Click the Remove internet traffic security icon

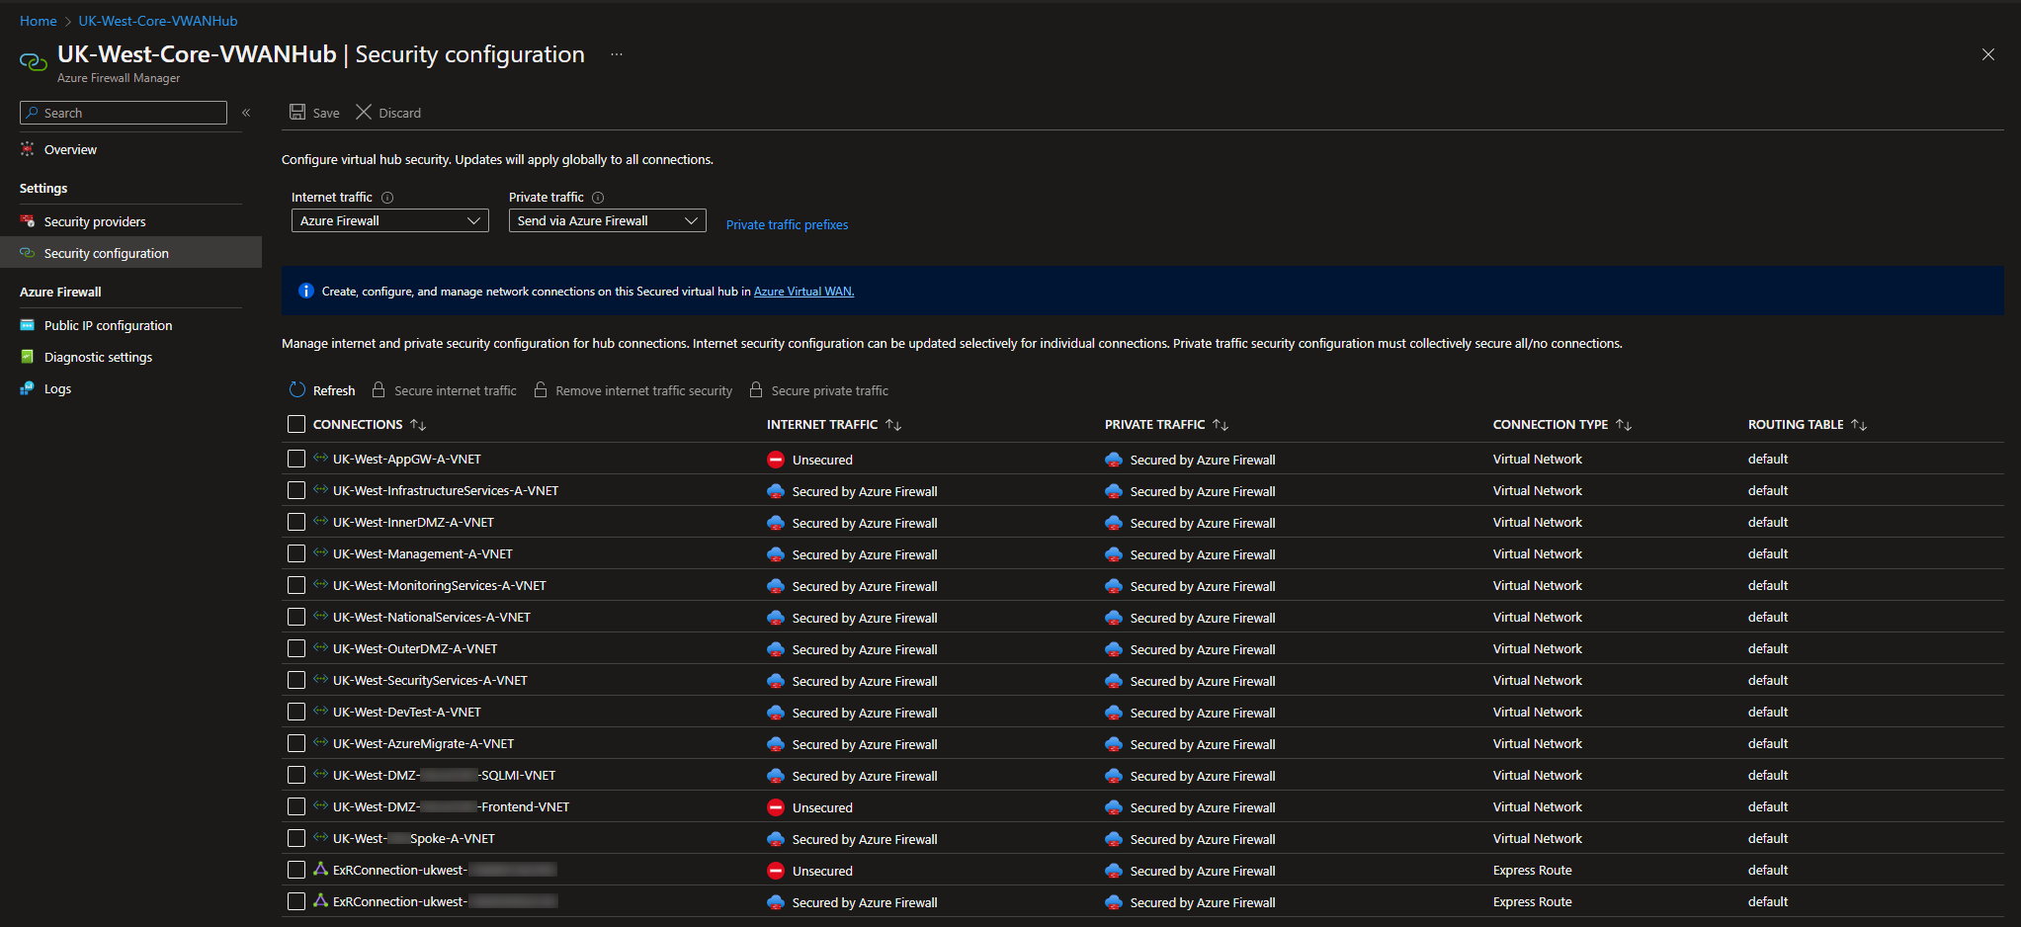click(541, 390)
